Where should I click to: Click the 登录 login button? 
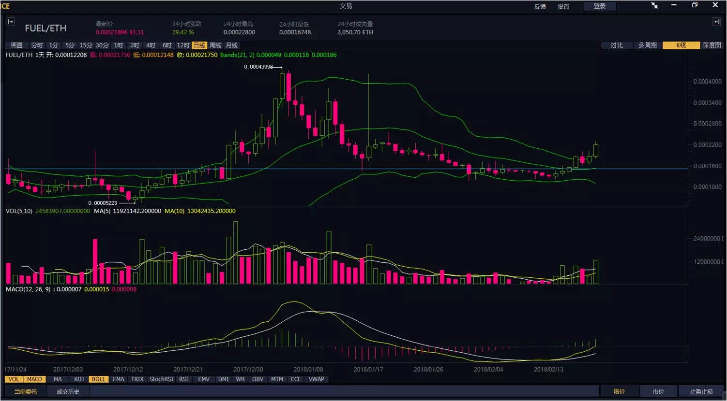(x=599, y=6)
